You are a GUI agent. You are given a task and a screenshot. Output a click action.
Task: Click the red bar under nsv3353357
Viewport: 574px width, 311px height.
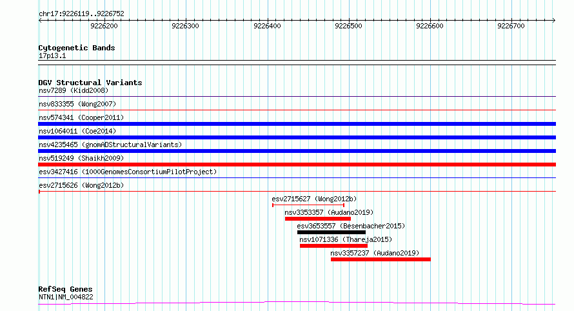[318, 219]
